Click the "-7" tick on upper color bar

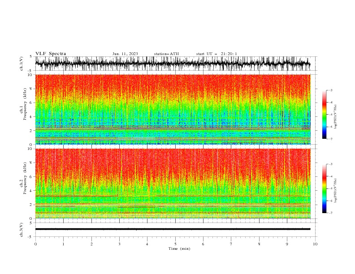pyautogui.click(x=331, y=139)
